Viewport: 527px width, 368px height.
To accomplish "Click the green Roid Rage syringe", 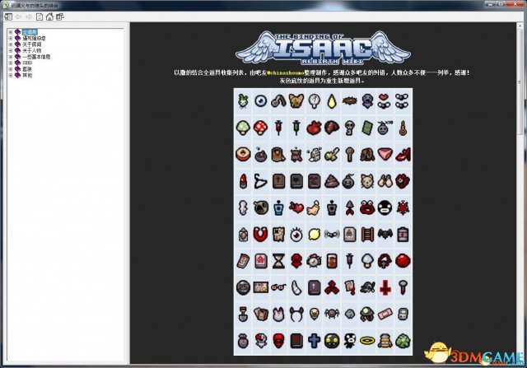I will coord(296,128).
